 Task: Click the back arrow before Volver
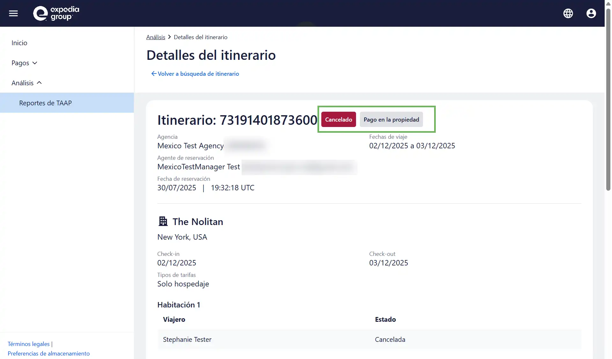click(x=154, y=74)
